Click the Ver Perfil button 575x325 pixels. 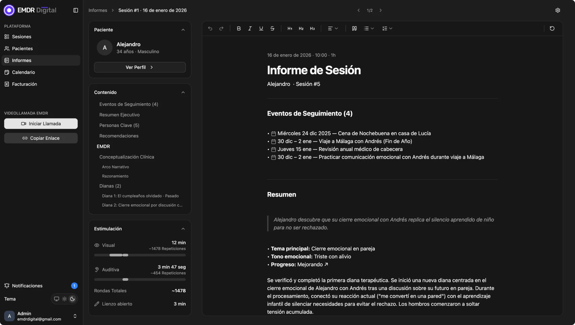tap(139, 67)
